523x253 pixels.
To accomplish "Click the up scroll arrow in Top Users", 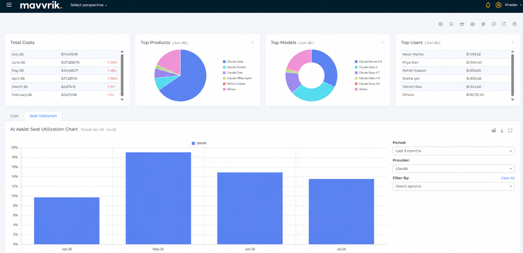I will (x=513, y=52).
